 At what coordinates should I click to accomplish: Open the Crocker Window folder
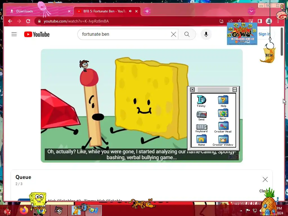(223, 141)
